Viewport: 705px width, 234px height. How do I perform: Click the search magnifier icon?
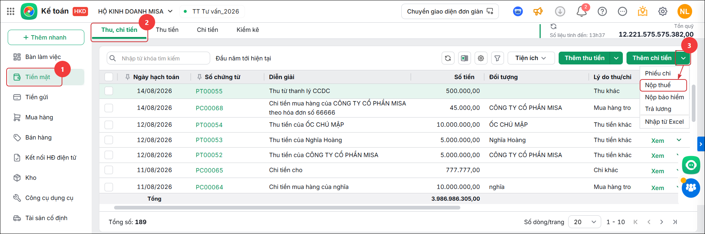coord(113,58)
